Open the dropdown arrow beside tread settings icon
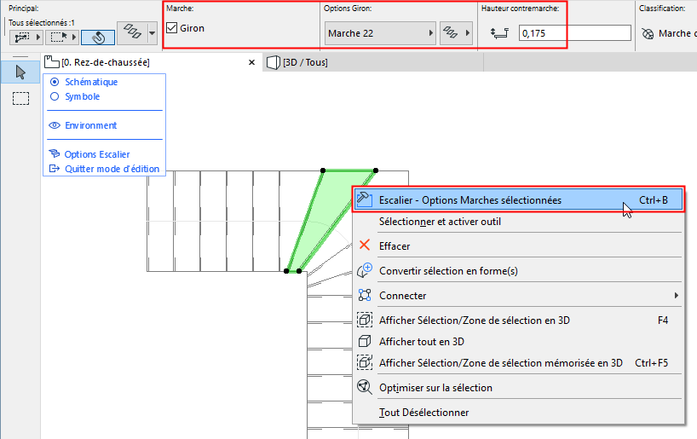The width and height of the screenshot is (697, 439). [x=152, y=33]
